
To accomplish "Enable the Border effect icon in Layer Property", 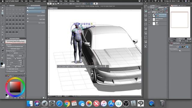I will pos(178,47).
